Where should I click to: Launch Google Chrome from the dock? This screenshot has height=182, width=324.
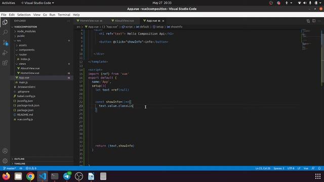click(30, 176)
